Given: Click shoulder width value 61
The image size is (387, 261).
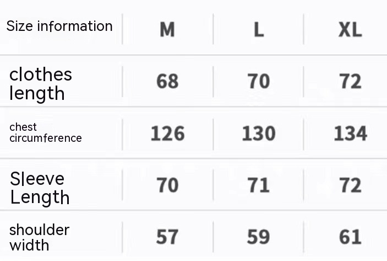Looking at the screenshot, I should coord(350,237).
